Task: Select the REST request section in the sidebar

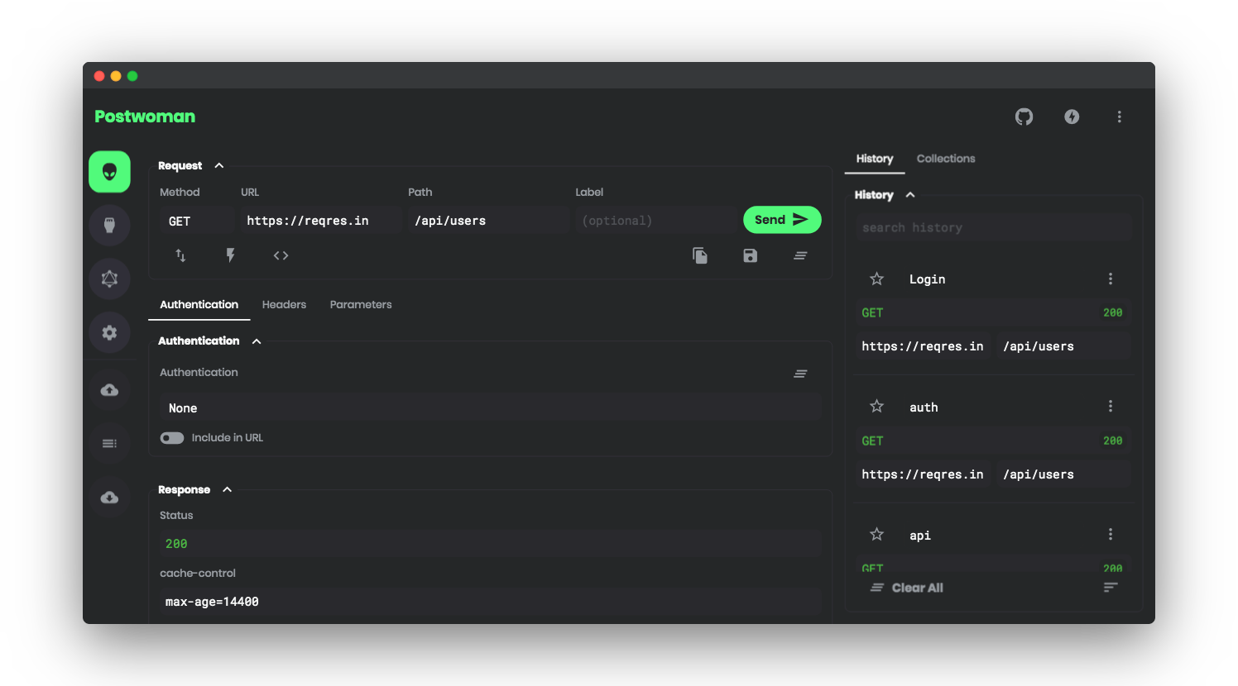Action: (109, 171)
